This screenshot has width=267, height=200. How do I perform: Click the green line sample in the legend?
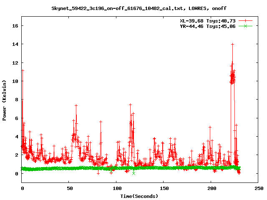pos(245,26)
